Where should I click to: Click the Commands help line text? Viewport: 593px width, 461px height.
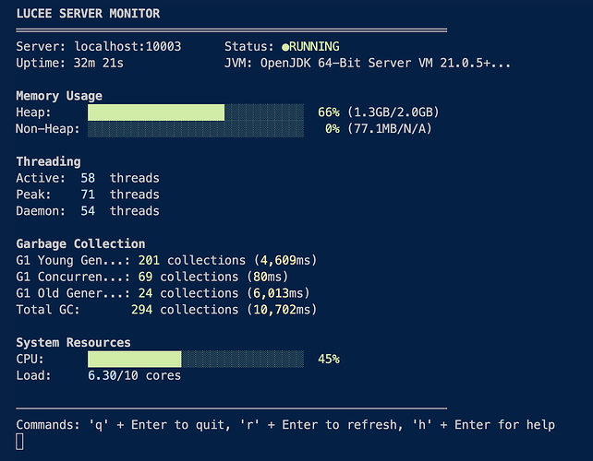286,425
